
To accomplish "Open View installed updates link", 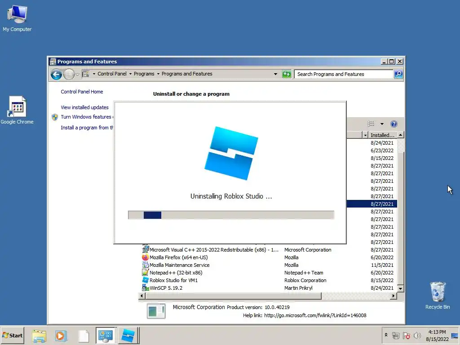I will tap(84, 107).
